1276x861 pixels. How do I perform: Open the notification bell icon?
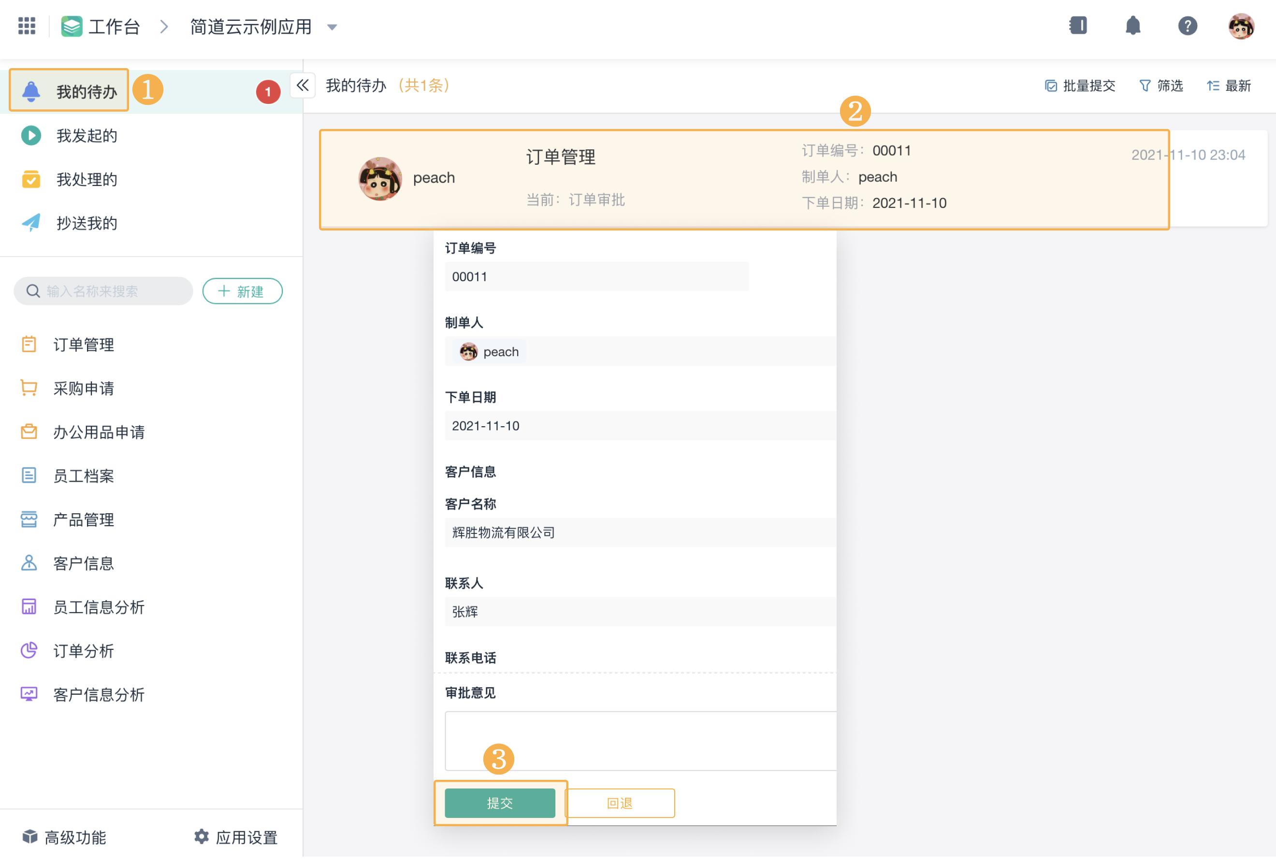(x=1133, y=26)
